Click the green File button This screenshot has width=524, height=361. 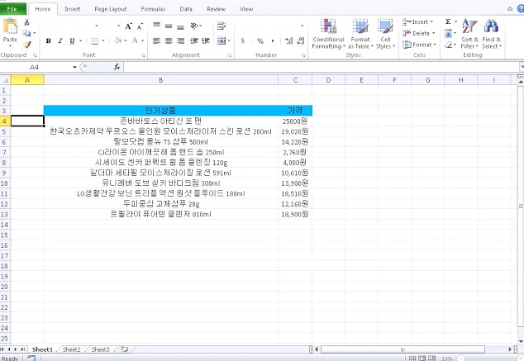[13, 8]
